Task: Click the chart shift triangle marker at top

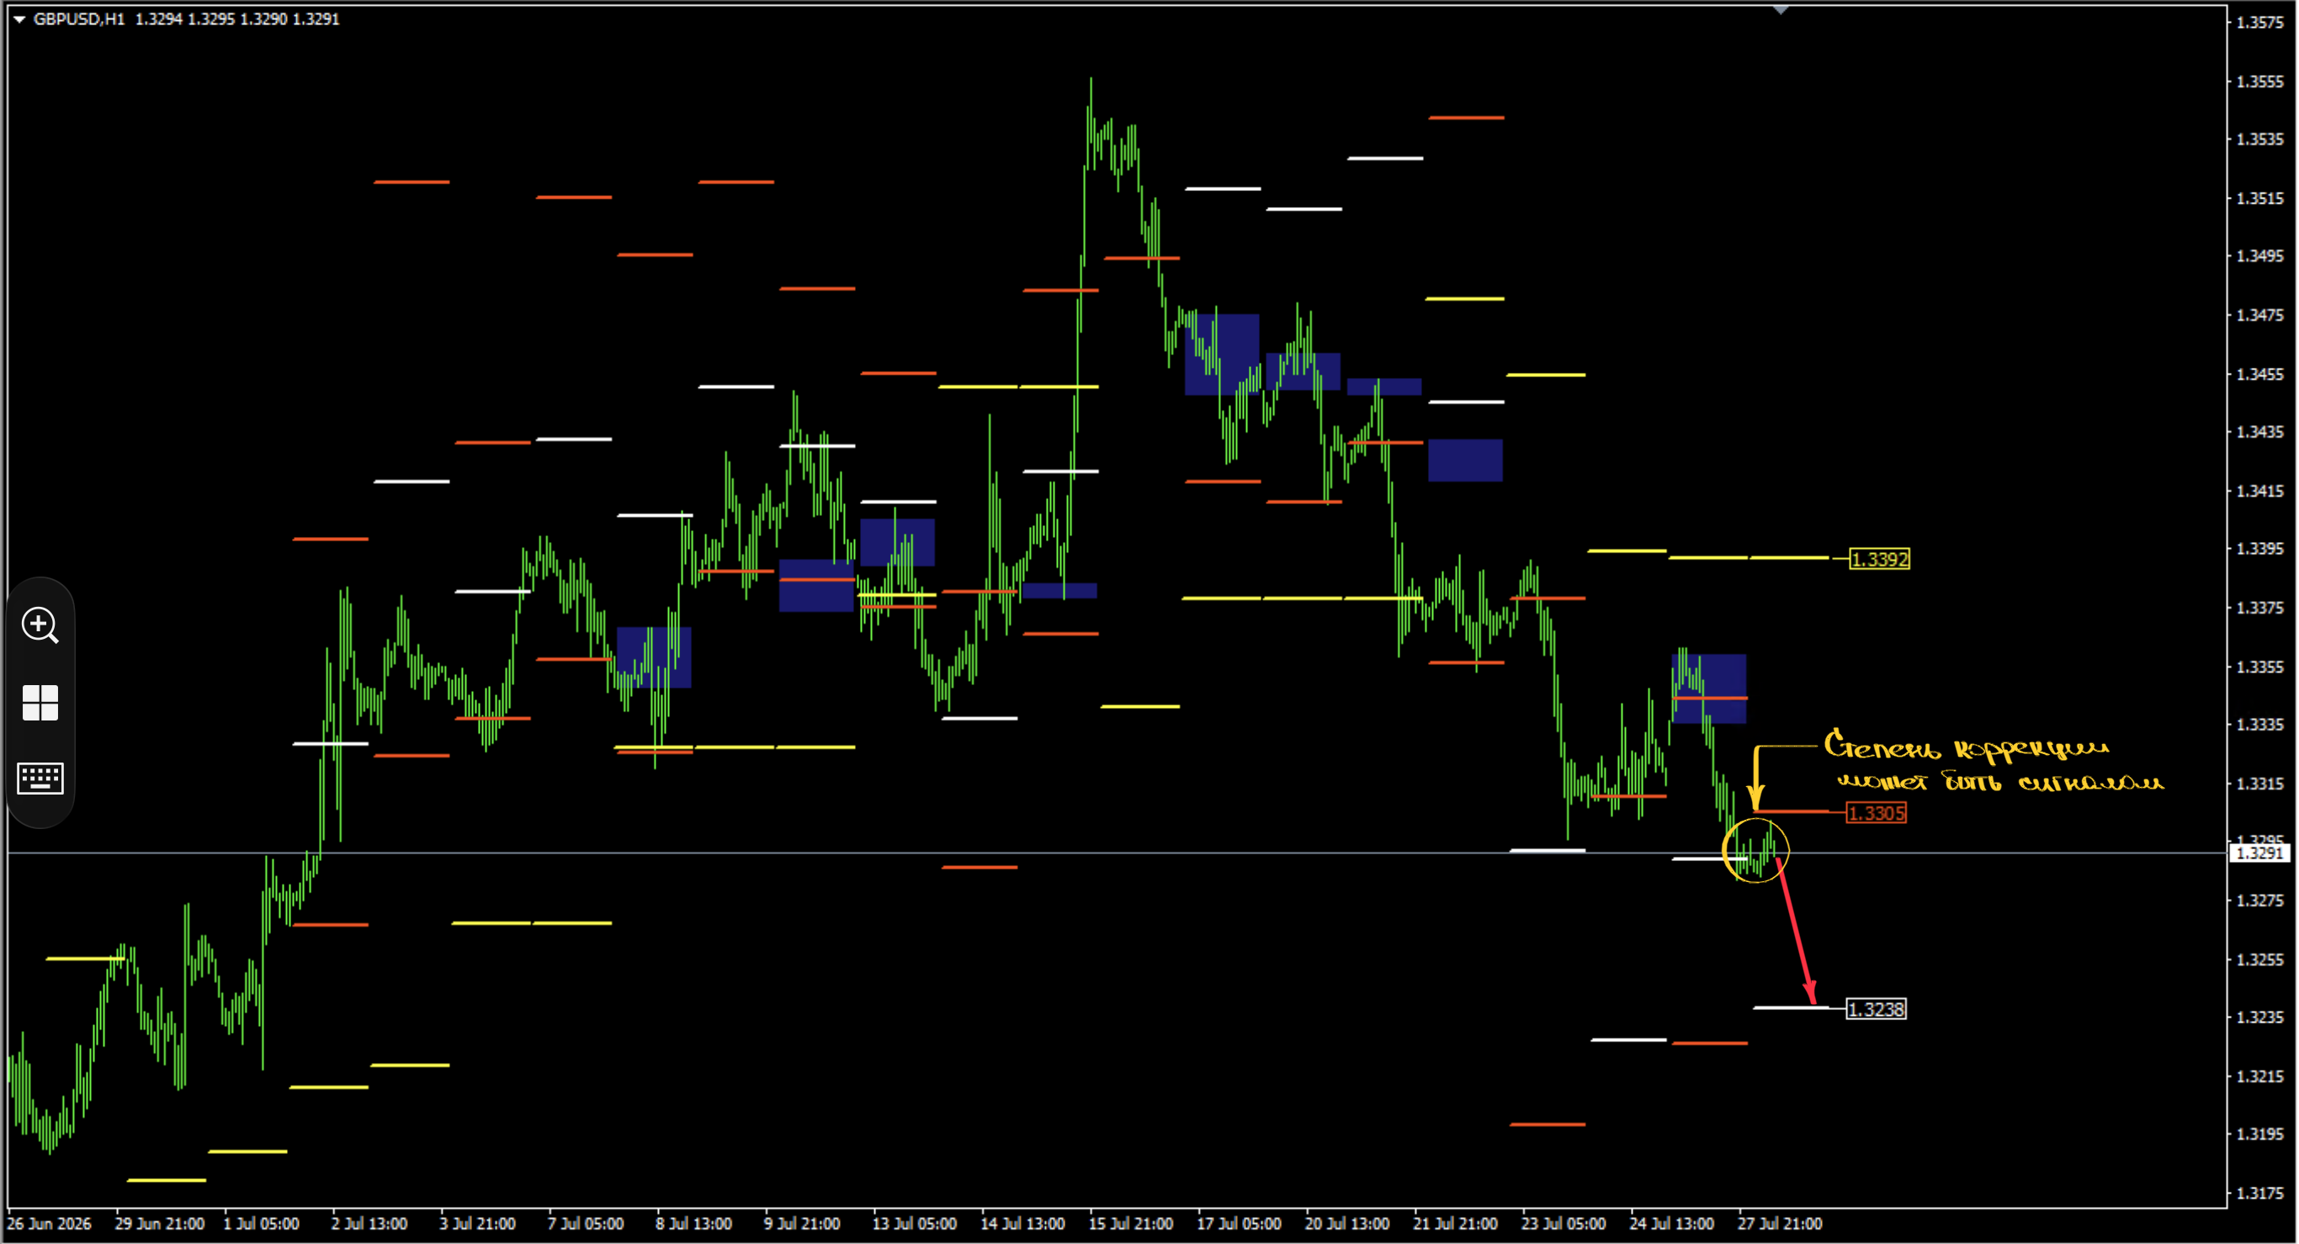Action: (x=1781, y=10)
